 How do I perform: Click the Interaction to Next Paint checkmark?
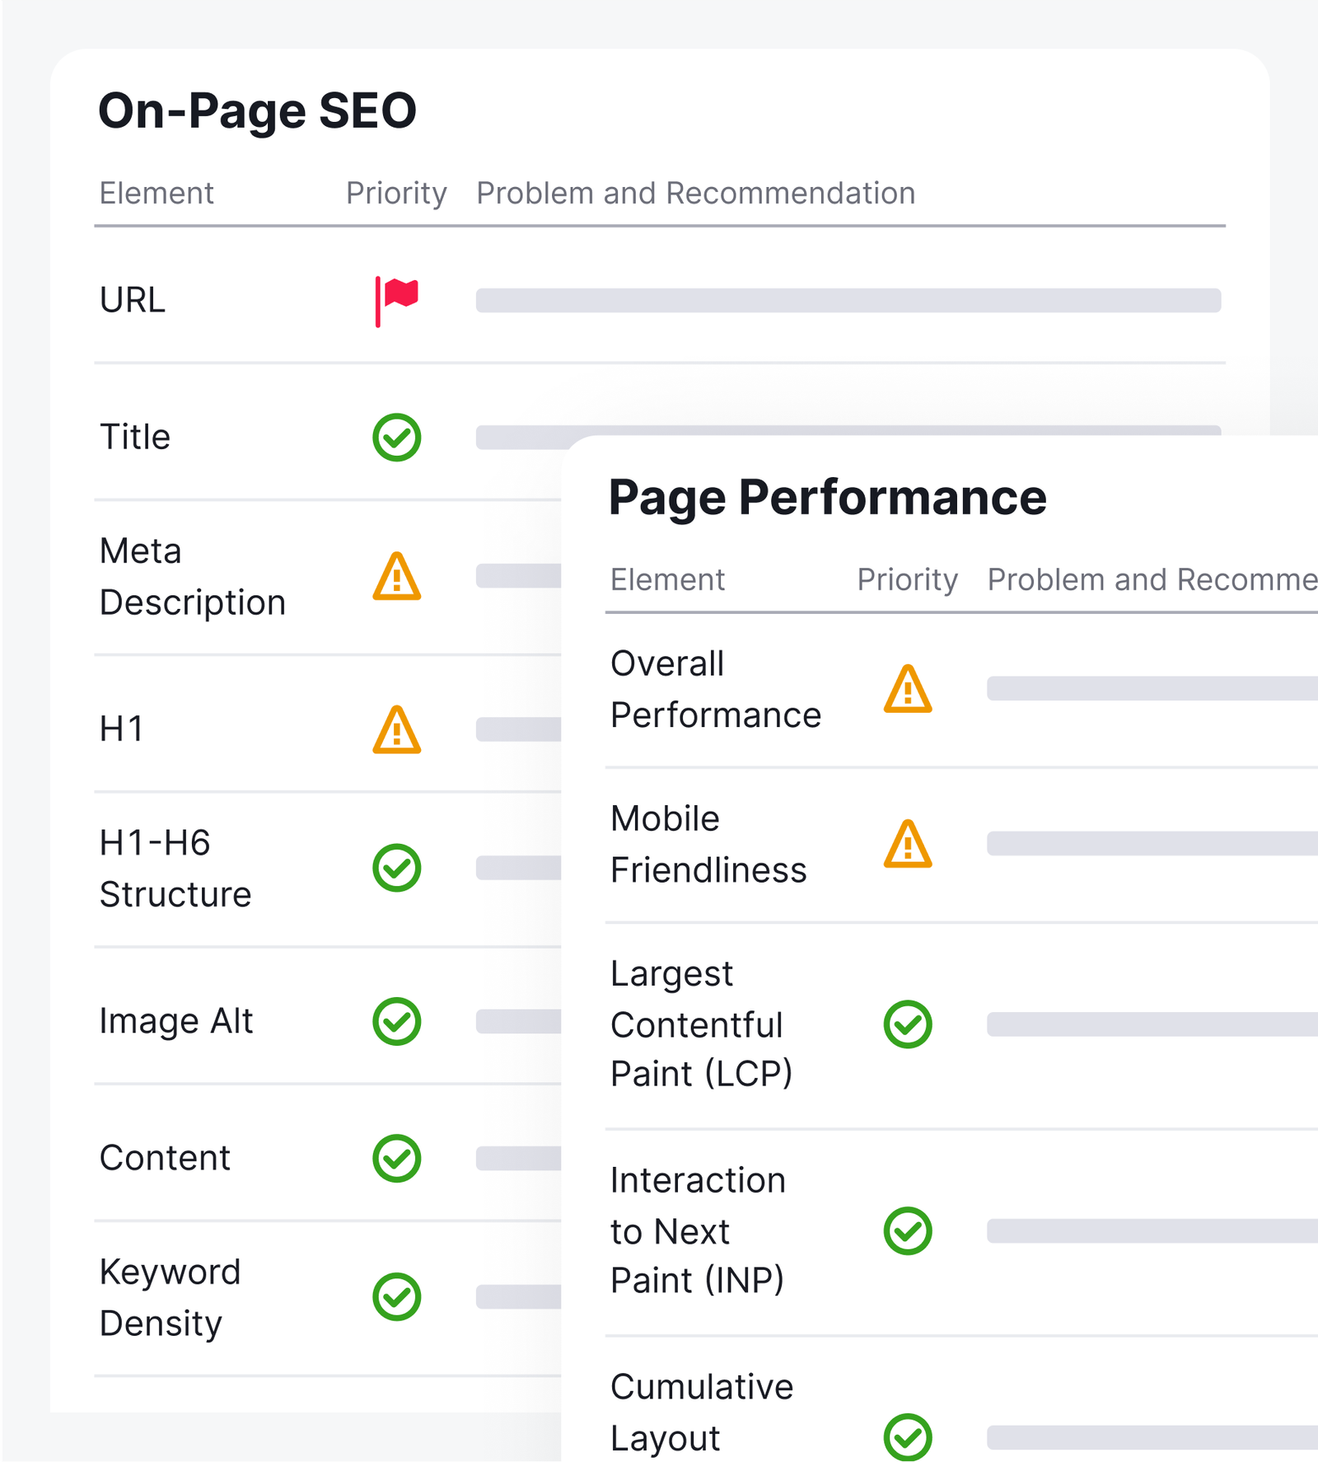pyautogui.click(x=908, y=1231)
